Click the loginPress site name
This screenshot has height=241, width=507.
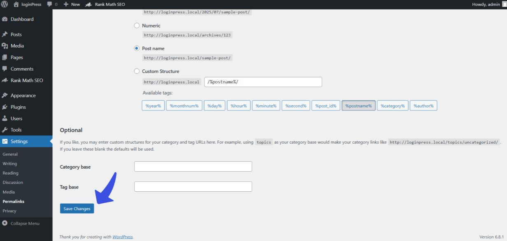[x=31, y=5]
